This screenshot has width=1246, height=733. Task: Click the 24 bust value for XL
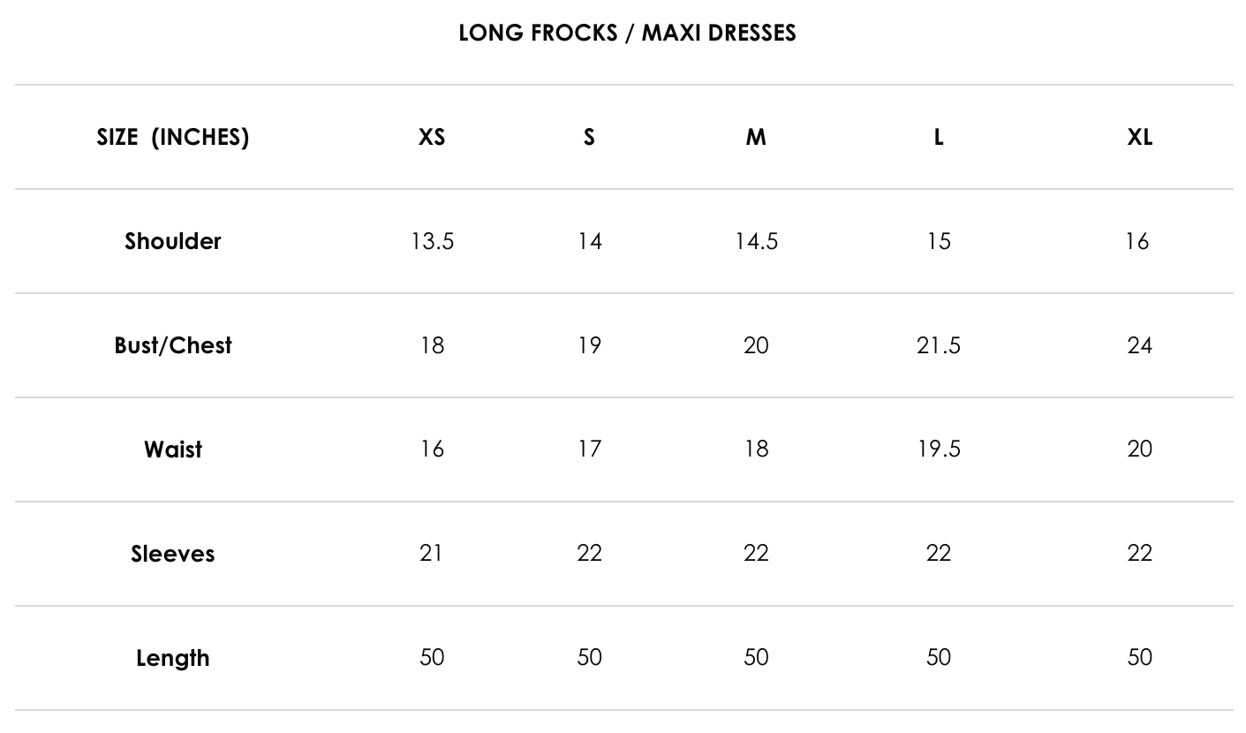pos(1140,345)
